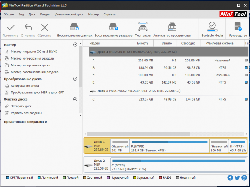Collapse the Мастер section in sidebar
The image size is (250, 187).
point(75,45)
